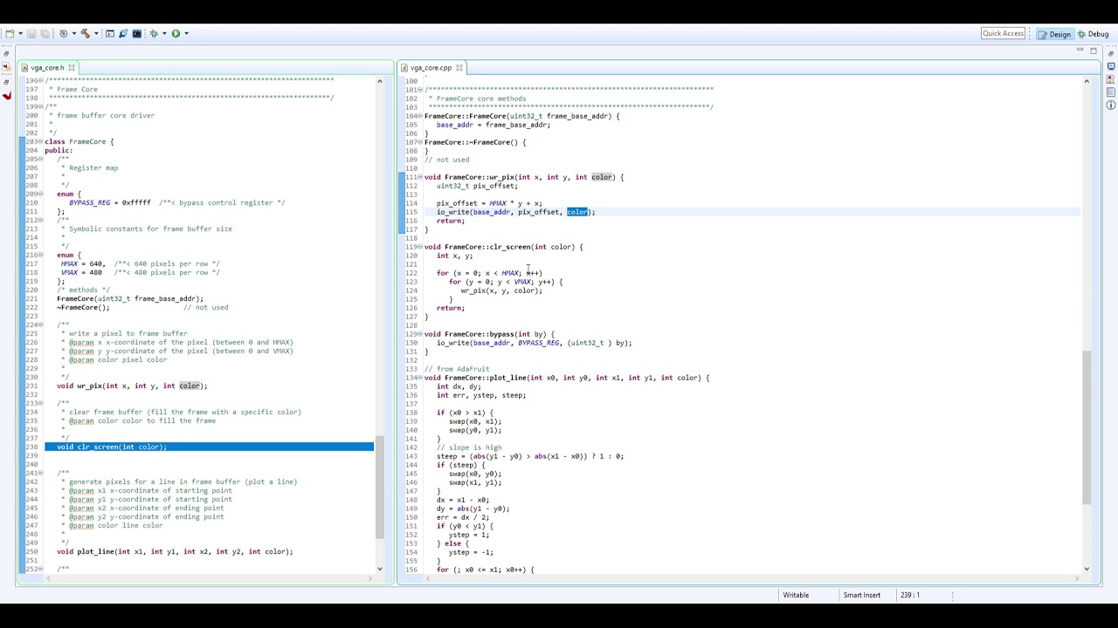
Task: Maximize the right editor area
Action: pyautogui.click(x=1093, y=51)
